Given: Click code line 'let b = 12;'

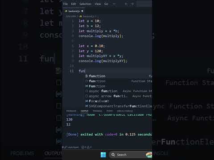Looking at the screenshot, I should (90, 26).
